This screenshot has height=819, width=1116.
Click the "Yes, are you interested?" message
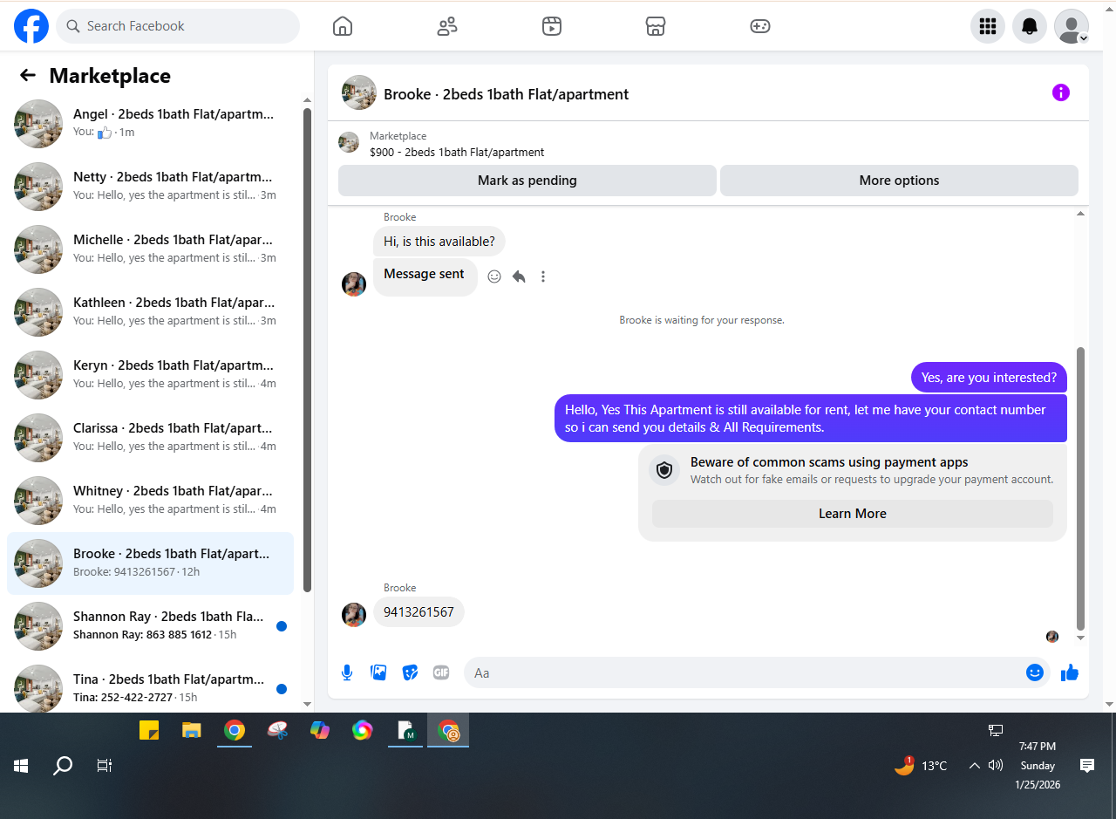pyautogui.click(x=989, y=378)
